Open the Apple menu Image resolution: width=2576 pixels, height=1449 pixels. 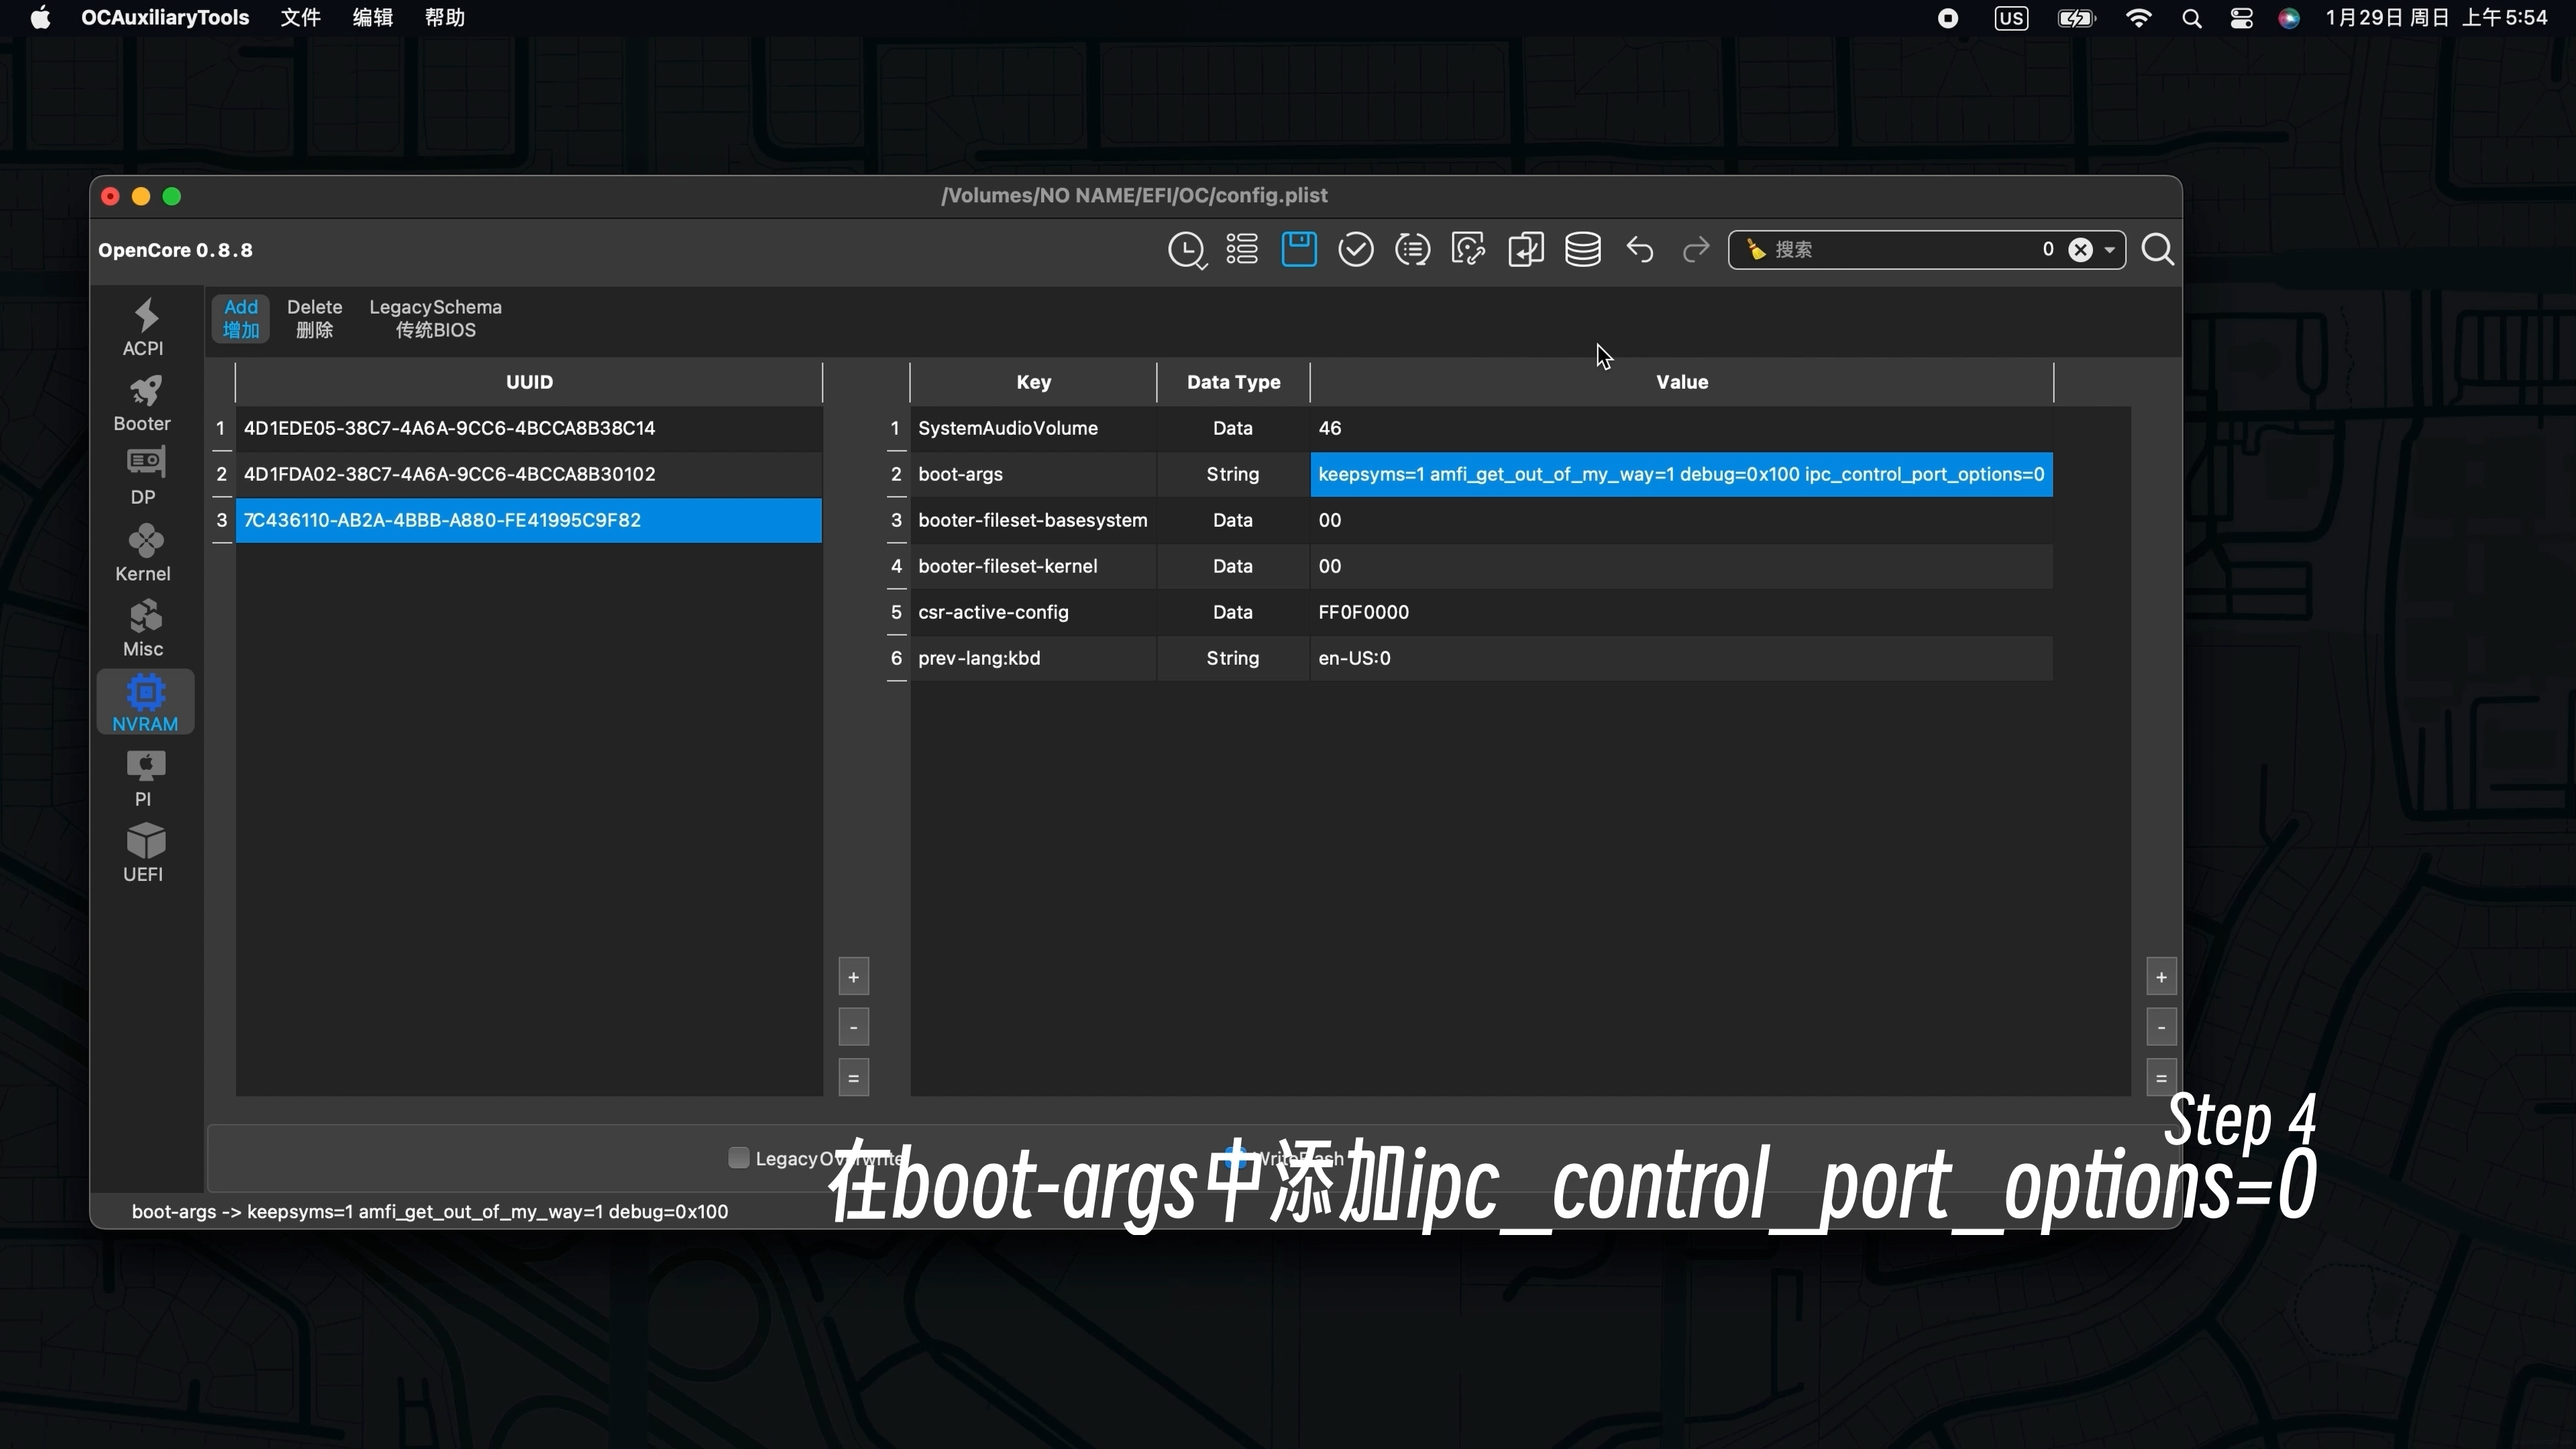click(41, 18)
